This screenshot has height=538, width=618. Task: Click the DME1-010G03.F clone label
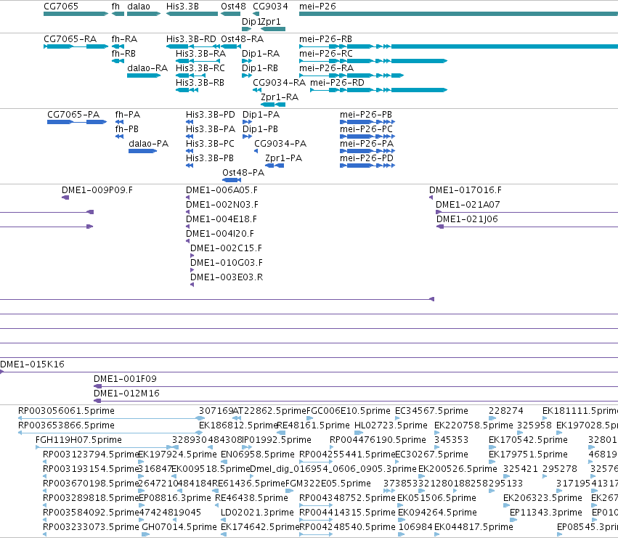227,263
